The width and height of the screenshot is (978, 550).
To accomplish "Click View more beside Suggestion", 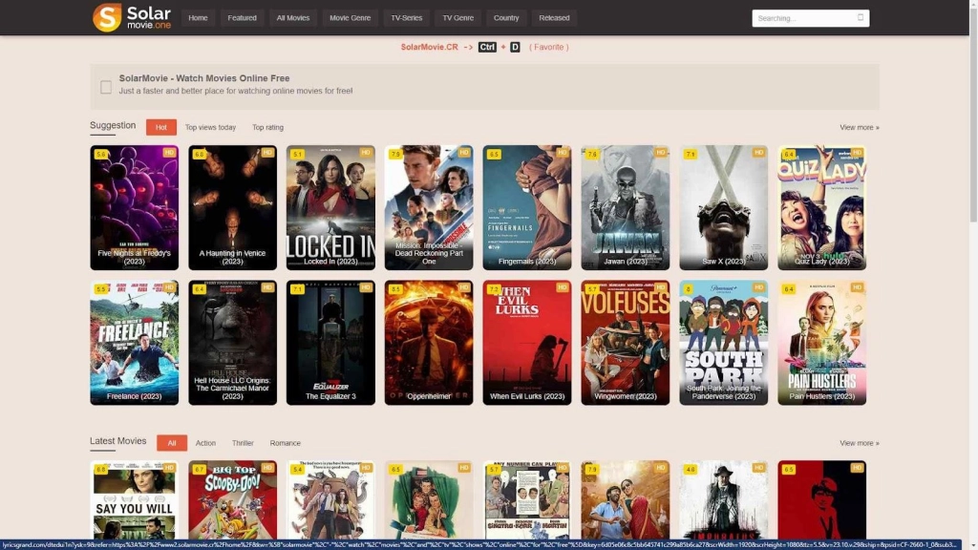I will click(859, 127).
